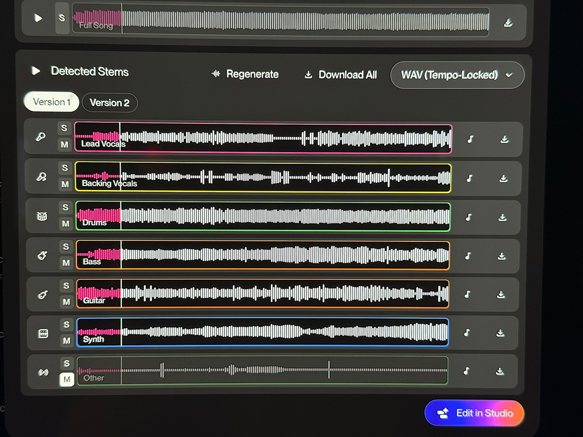The image size is (583, 437).
Task: Solo the Synth stem
Action: (67, 324)
